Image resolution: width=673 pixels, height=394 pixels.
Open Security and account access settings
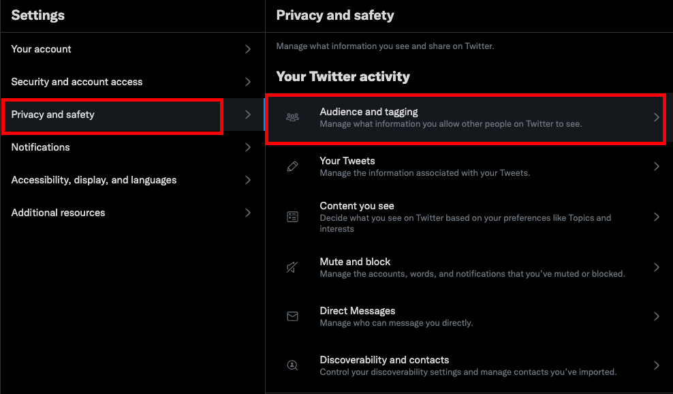tap(133, 82)
